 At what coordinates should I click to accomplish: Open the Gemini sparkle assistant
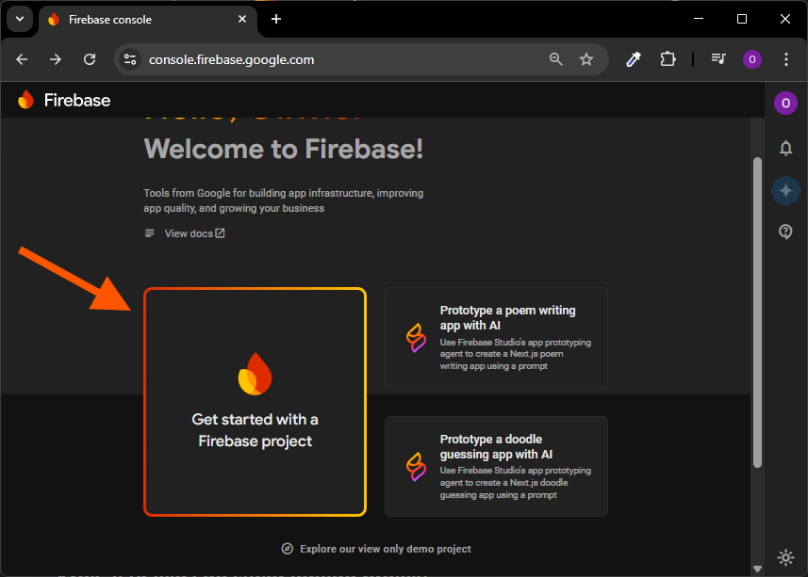(785, 191)
